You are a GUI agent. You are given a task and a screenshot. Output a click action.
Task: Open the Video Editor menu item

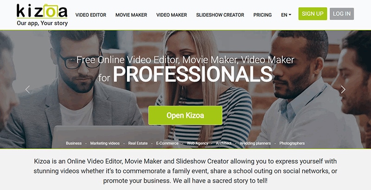pos(91,15)
